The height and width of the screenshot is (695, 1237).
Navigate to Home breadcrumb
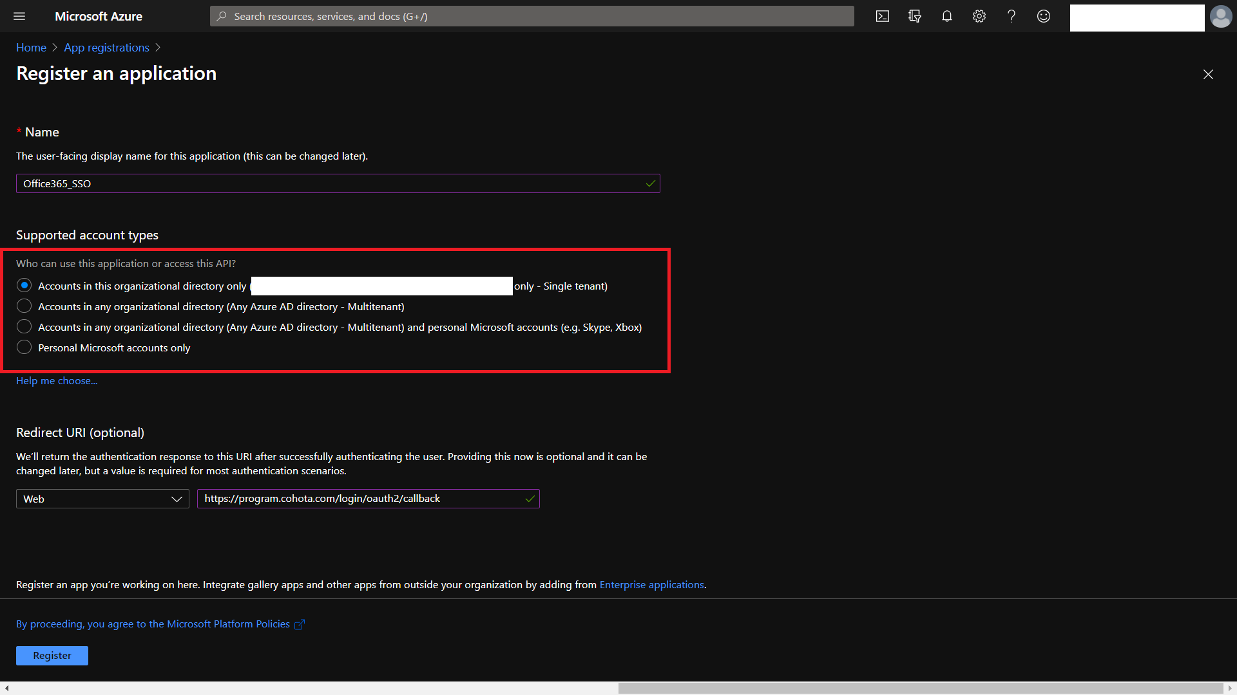pyautogui.click(x=31, y=48)
